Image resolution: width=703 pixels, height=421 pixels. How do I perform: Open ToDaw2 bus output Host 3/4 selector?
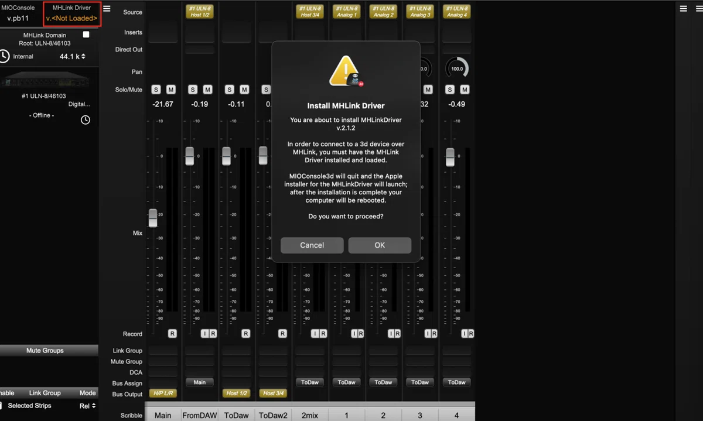273,393
